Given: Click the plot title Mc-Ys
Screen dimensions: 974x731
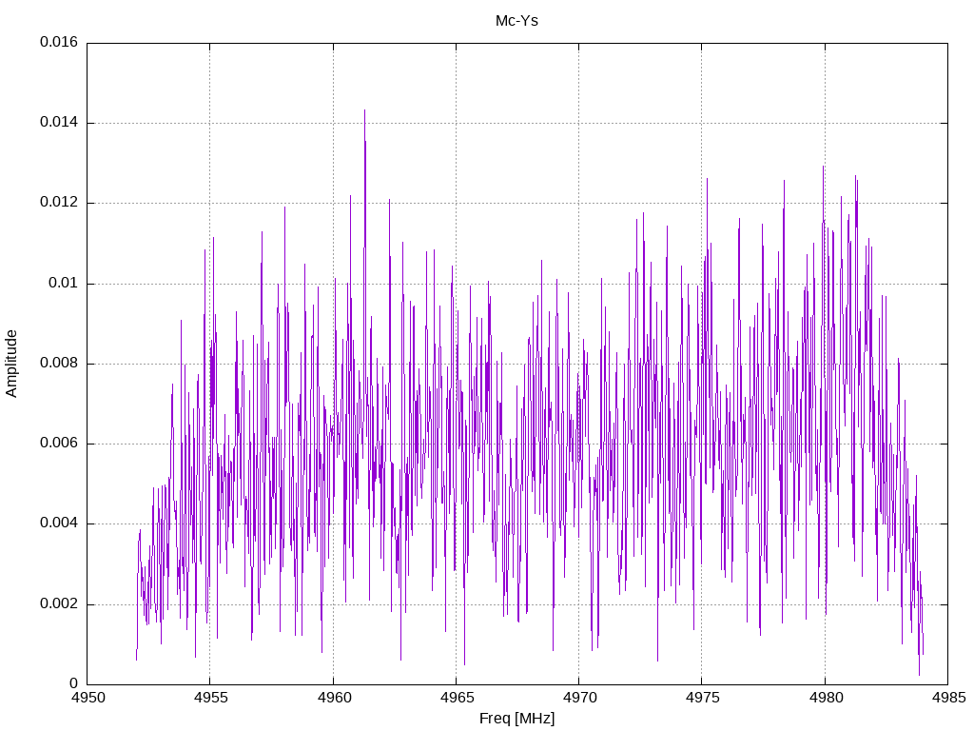Looking at the screenshot, I should coord(516,21).
